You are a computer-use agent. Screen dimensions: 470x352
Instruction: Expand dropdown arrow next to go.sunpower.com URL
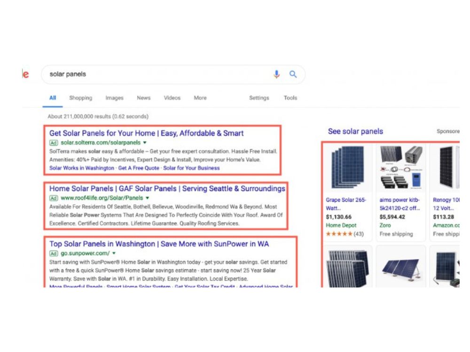point(114,253)
